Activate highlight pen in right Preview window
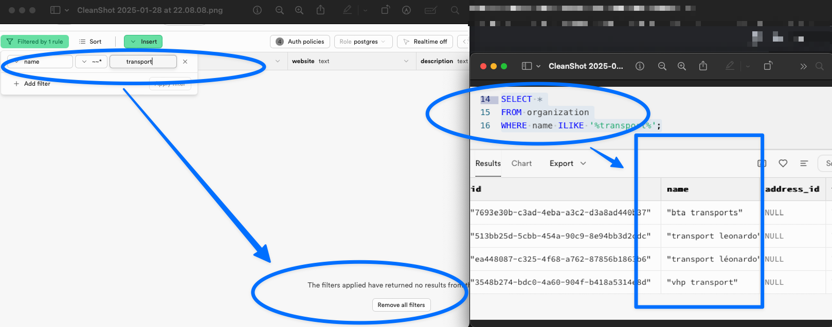This screenshot has height=327, width=832. 730,66
